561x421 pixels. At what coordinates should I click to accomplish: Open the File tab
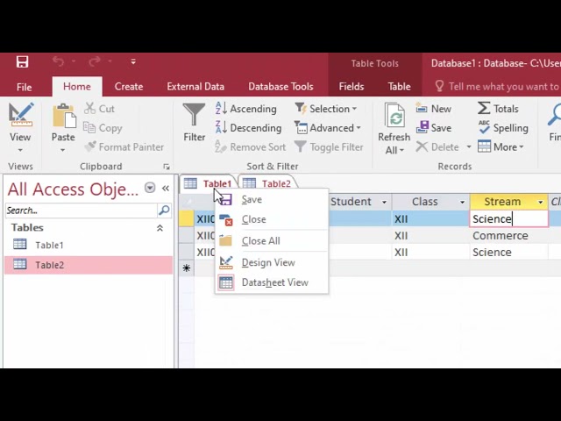tap(24, 87)
